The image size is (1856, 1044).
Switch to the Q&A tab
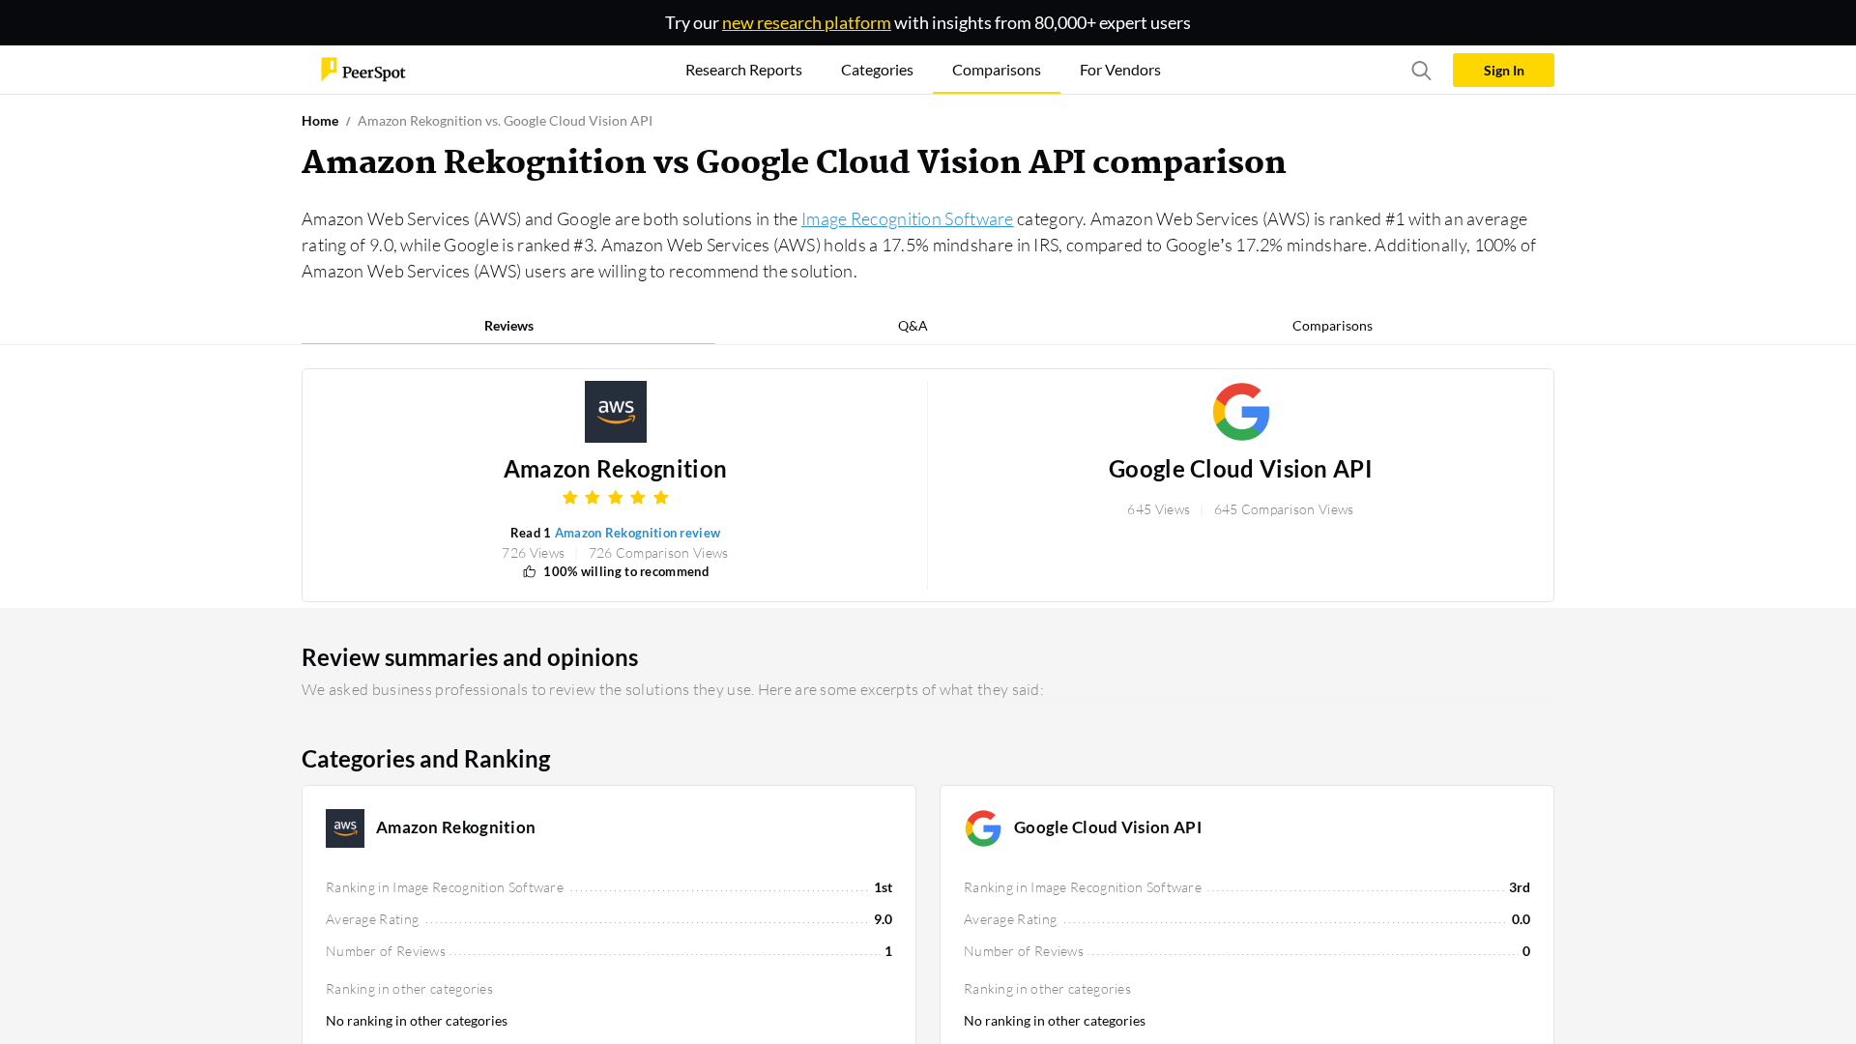(x=913, y=326)
